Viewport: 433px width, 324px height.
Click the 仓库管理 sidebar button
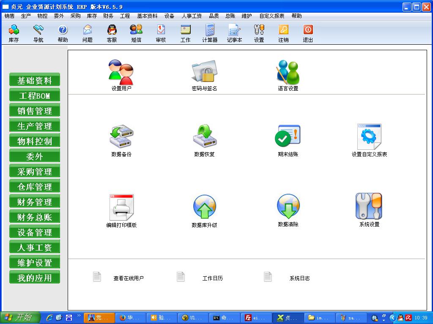point(35,186)
